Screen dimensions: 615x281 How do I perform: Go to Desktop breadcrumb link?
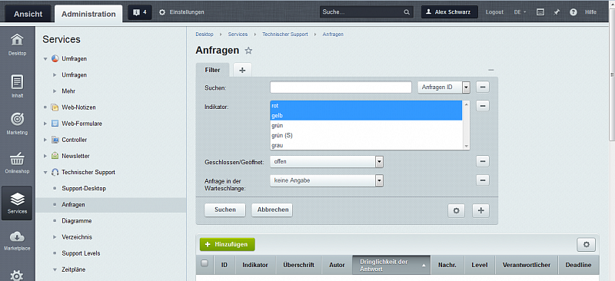click(204, 35)
